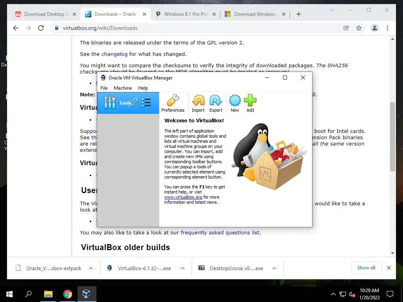Maximize the VirtualBox Manager window
Viewport: 403px width, 302px height.
tap(285, 77)
